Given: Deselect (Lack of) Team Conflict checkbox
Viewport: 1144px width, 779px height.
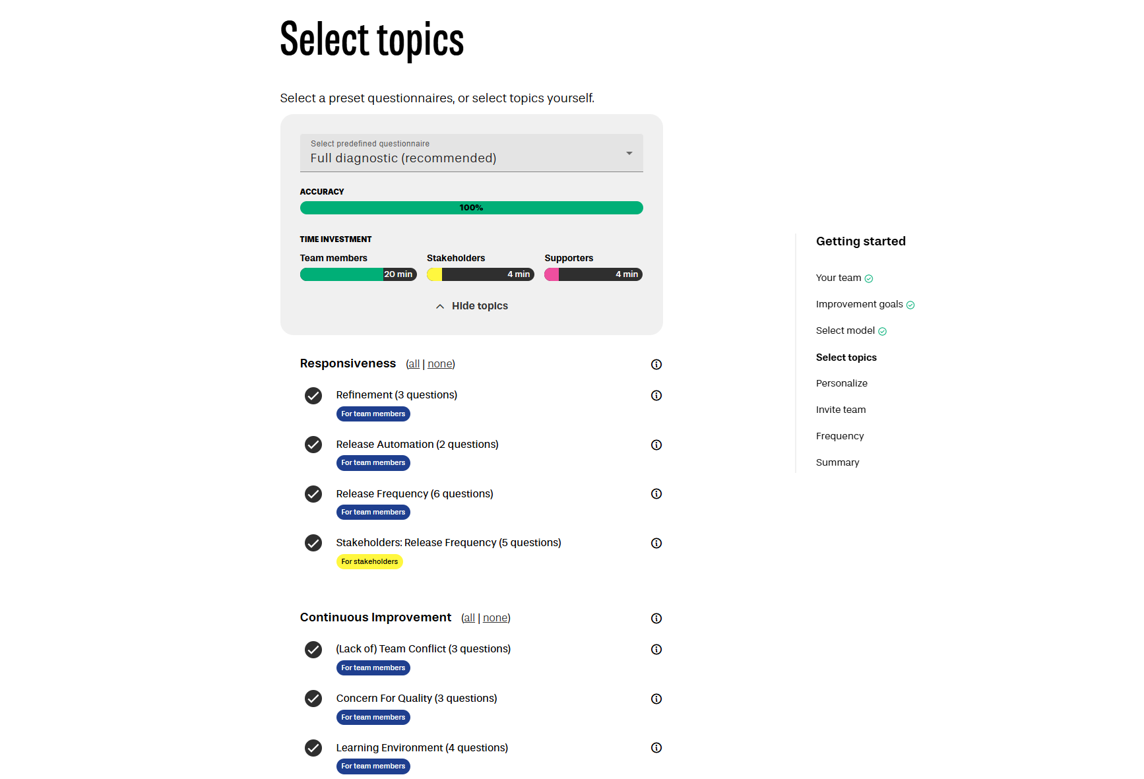Looking at the screenshot, I should (313, 650).
